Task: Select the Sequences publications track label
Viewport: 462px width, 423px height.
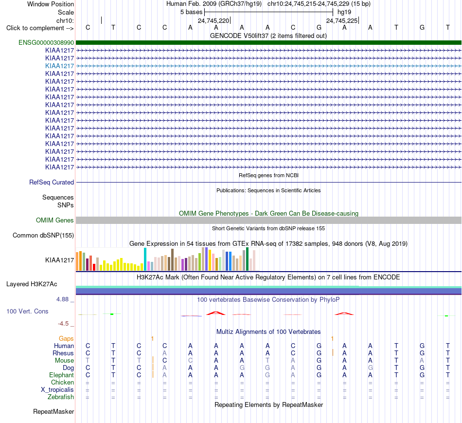Action: (58, 197)
